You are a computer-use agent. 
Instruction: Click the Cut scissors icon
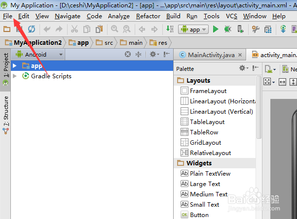click(x=74, y=30)
